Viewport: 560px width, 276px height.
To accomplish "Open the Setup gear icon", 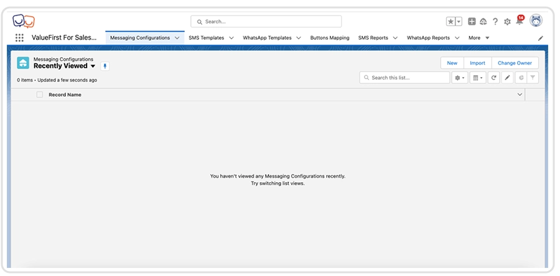I will pyautogui.click(x=507, y=22).
